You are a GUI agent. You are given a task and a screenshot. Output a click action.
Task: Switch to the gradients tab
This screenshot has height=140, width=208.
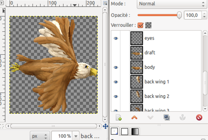coord(135,131)
